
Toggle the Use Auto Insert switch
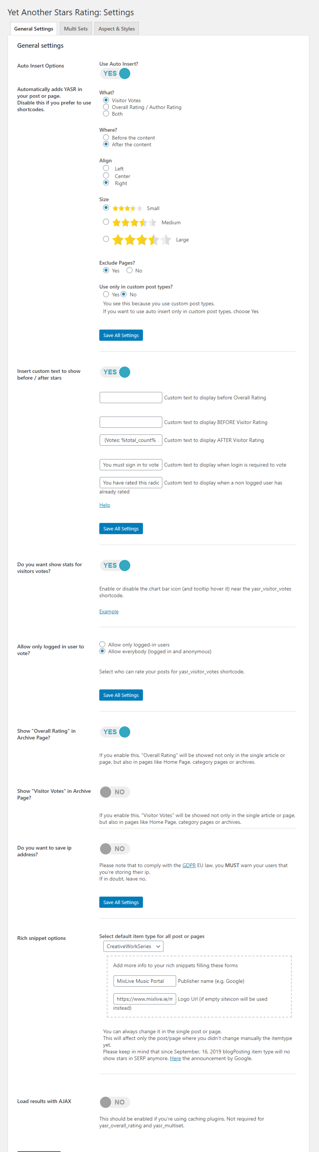point(115,73)
